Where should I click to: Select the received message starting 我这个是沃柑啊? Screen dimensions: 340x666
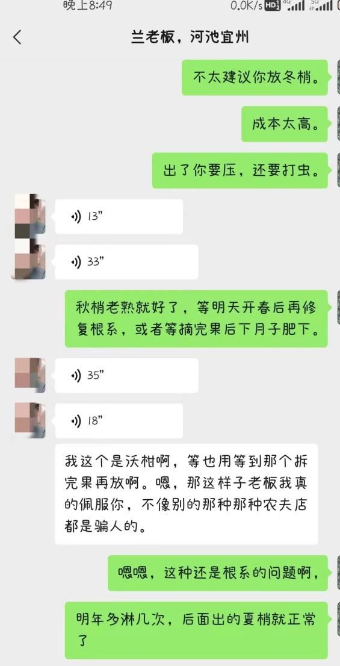(x=187, y=494)
